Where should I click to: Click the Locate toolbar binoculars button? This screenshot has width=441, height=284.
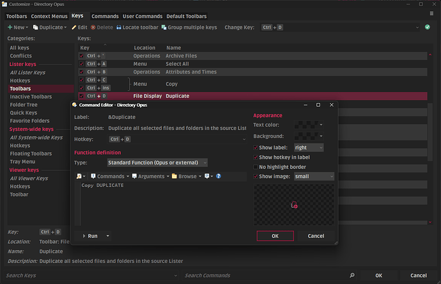(137, 28)
